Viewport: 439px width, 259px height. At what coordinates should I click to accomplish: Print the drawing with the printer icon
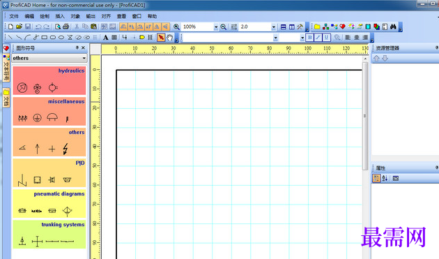pyautogui.click(x=66, y=27)
